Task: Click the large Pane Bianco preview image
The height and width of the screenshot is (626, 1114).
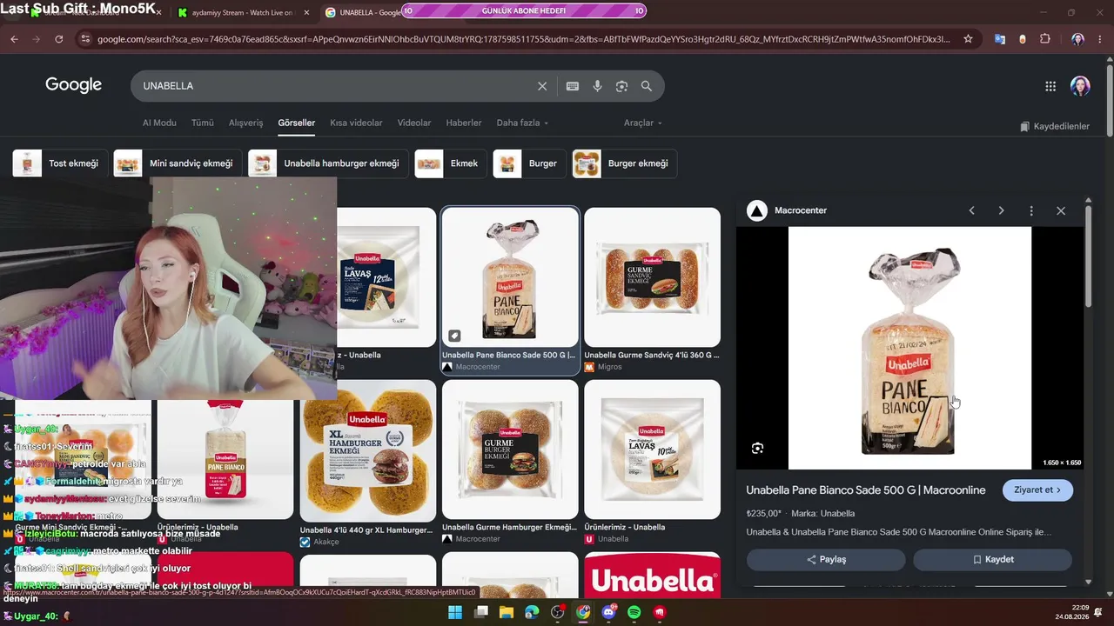Action: point(909,348)
